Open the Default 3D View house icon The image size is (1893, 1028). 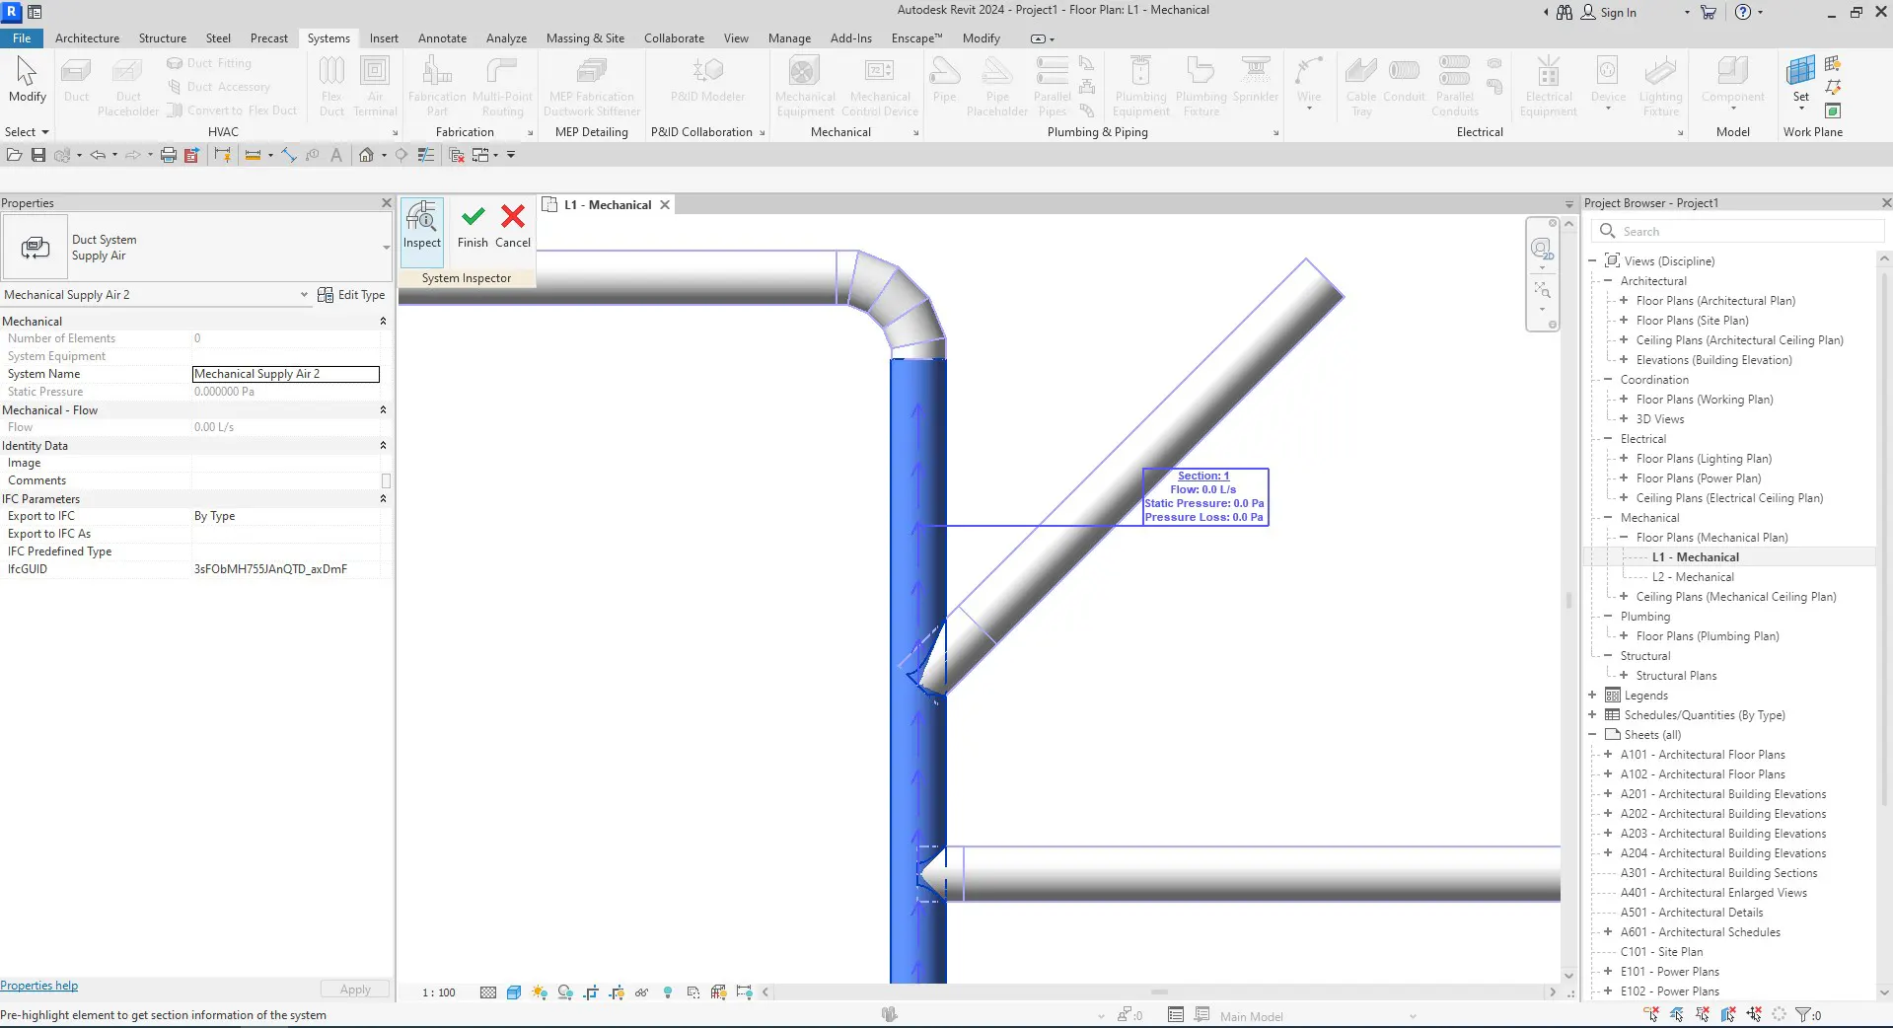pos(366,155)
